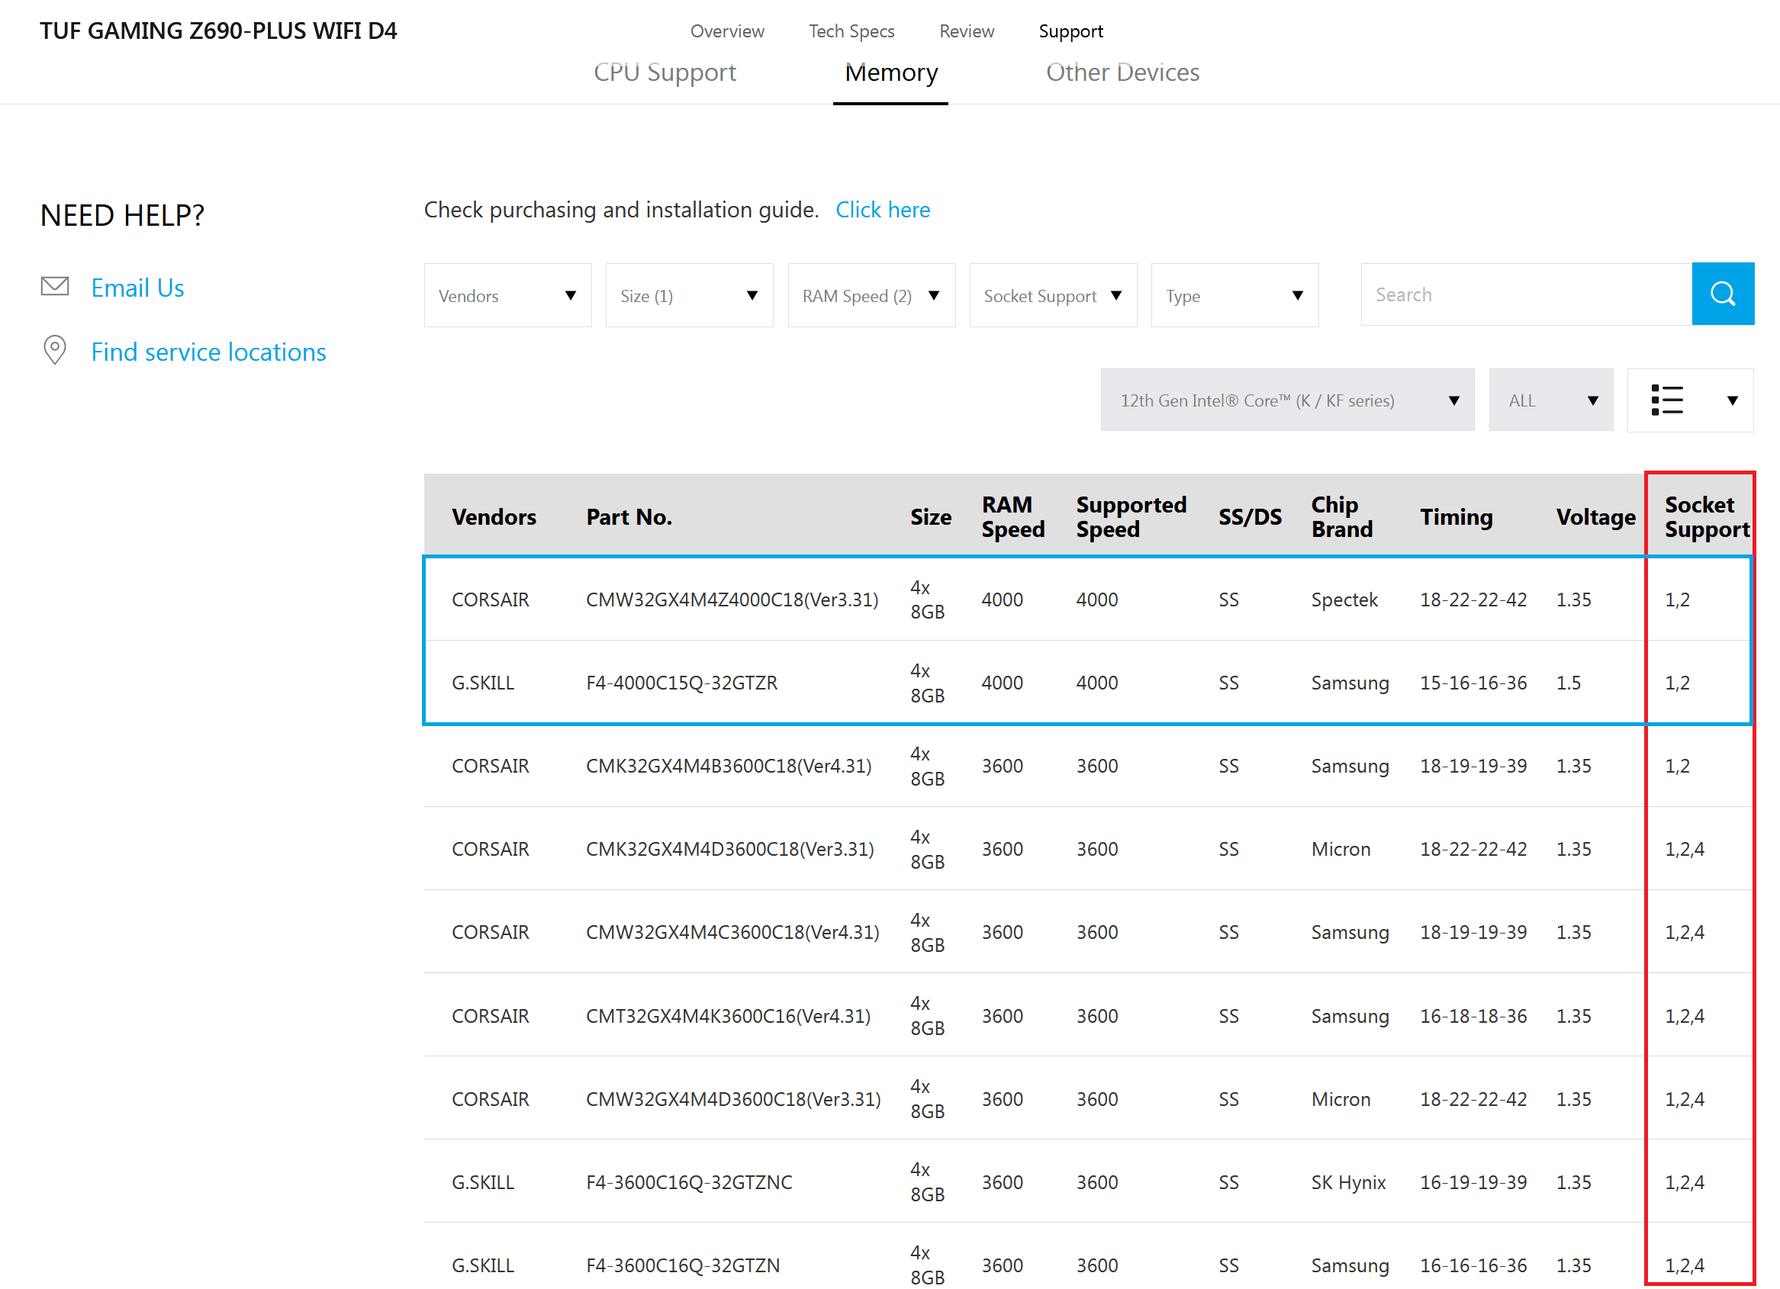Open the ALL filter dropdown
Image resolution: width=1780 pixels, height=1289 pixels.
point(1550,400)
